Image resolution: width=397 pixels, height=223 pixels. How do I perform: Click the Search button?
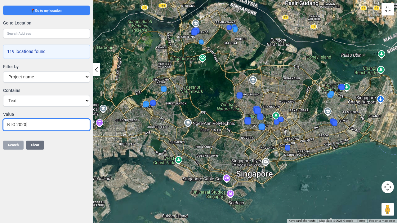13,145
